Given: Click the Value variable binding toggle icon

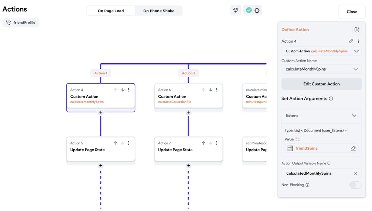Looking at the screenshot, I should coord(298,139).
